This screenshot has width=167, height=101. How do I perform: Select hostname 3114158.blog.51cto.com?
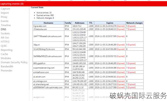tap(44, 49)
